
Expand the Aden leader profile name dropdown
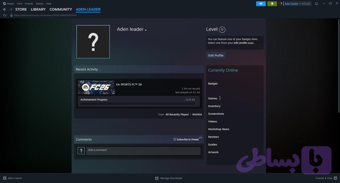pyautogui.click(x=146, y=30)
